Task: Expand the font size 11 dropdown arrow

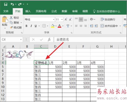Action: [x=62, y=20]
